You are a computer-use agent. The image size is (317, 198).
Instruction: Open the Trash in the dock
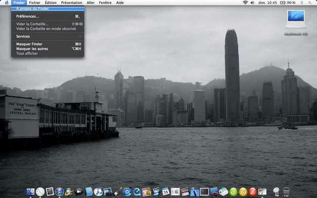[286, 192]
